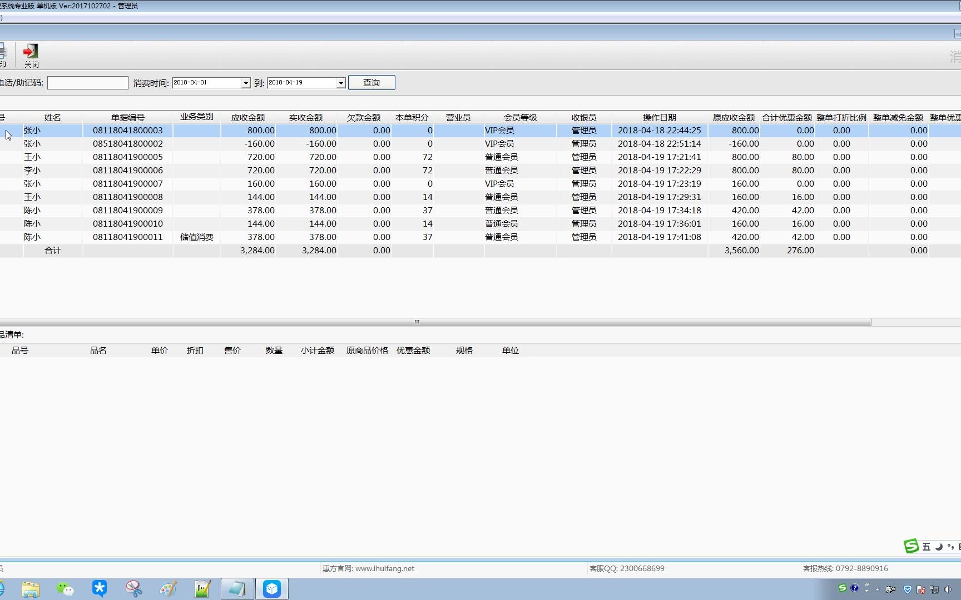Viewport: 961px width, 600px height.
Task: Click the 整单打折比例 column header
Action: (x=841, y=117)
